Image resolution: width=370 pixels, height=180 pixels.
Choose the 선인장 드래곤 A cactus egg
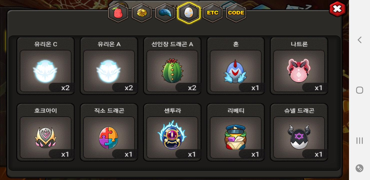pyautogui.click(x=172, y=66)
